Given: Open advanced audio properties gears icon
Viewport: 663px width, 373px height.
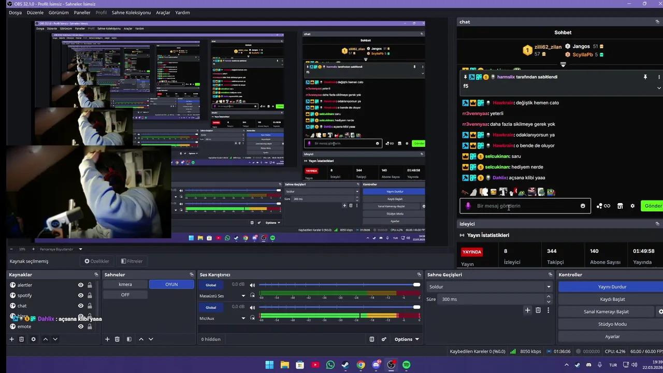Looking at the screenshot, I should (384, 339).
